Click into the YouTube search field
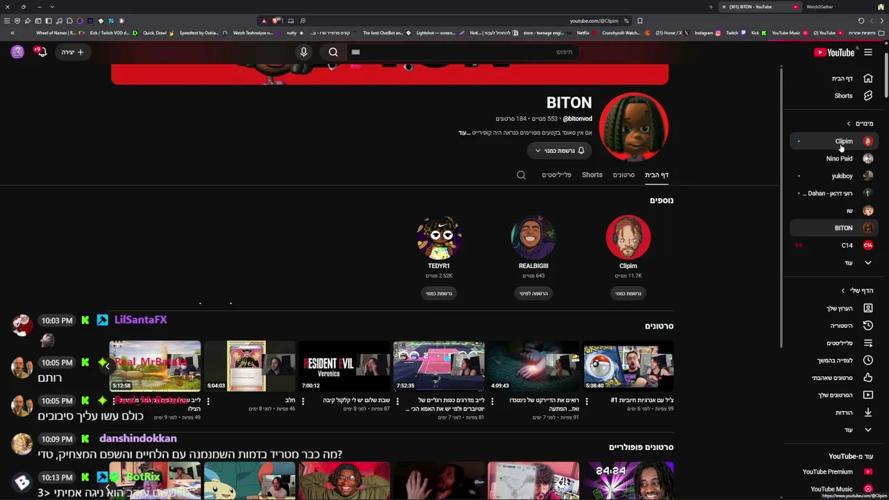Screen dimensions: 889x500 (462, 52)
